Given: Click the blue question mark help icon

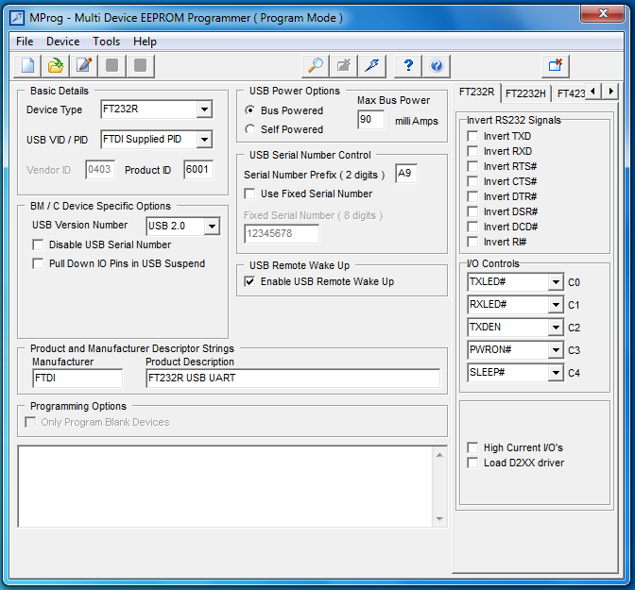Looking at the screenshot, I should pyautogui.click(x=408, y=65).
